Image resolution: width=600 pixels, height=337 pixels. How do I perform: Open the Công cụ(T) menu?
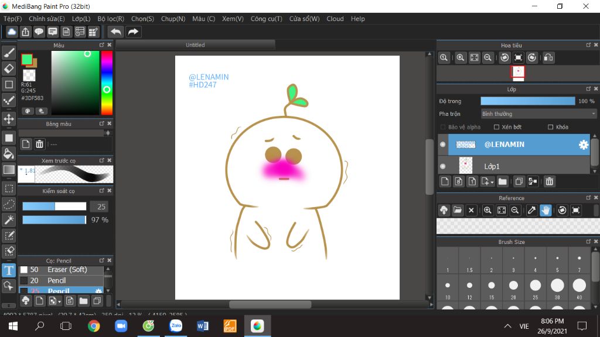tap(267, 19)
